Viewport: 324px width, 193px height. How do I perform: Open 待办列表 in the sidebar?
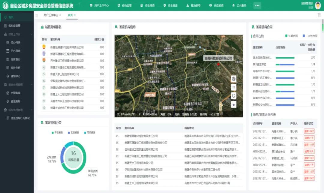point(15,43)
